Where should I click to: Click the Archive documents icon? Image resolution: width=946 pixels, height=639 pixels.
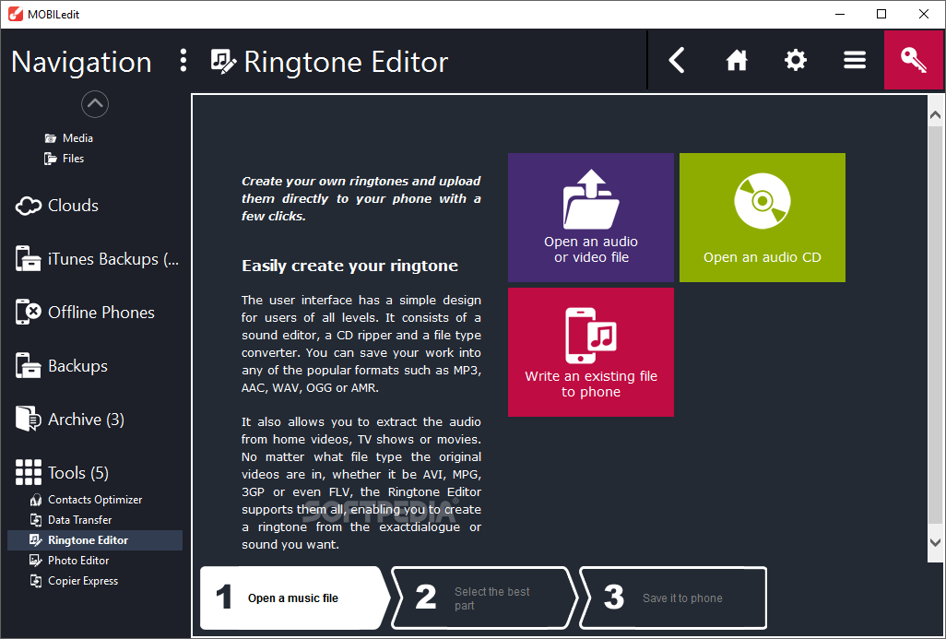(28, 419)
